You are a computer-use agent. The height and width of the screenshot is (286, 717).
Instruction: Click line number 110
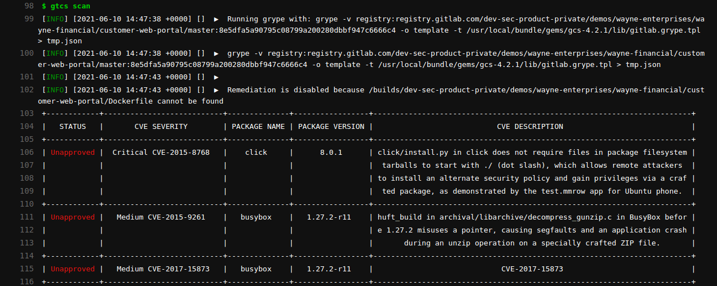pos(27,204)
